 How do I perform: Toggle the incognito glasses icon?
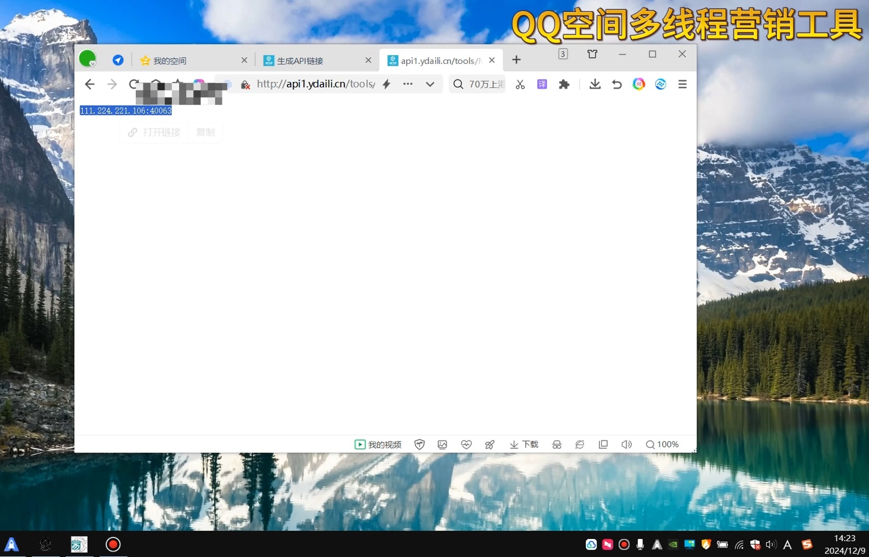tap(557, 445)
